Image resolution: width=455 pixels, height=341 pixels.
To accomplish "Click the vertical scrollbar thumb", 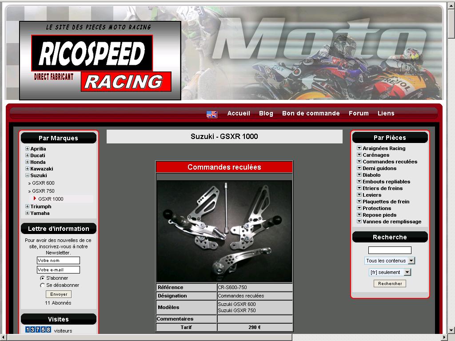I will (x=451, y=22).
